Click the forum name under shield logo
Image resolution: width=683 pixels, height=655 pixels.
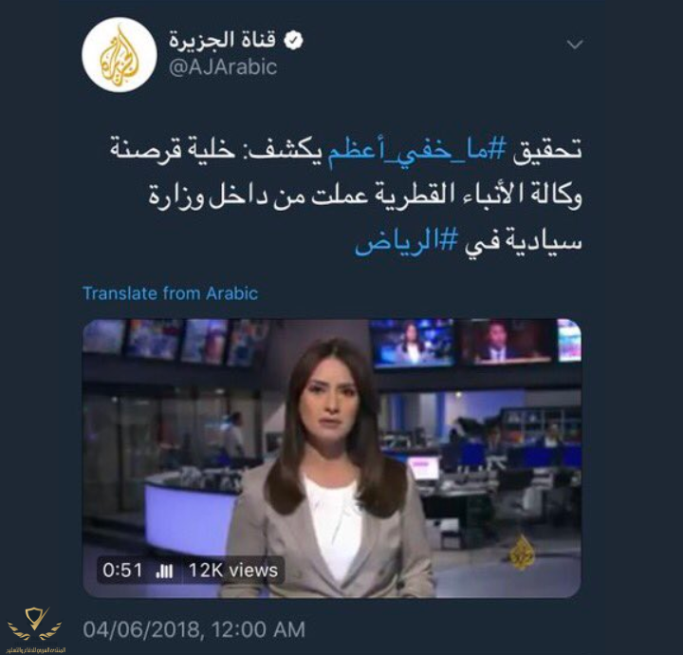[35, 649]
